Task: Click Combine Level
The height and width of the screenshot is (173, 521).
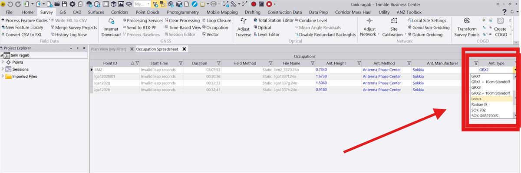Action: coord(311,20)
